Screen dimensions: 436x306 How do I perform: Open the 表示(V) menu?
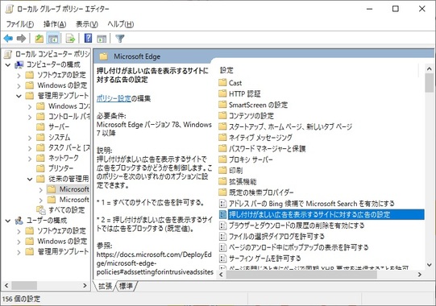pyautogui.click(x=87, y=24)
